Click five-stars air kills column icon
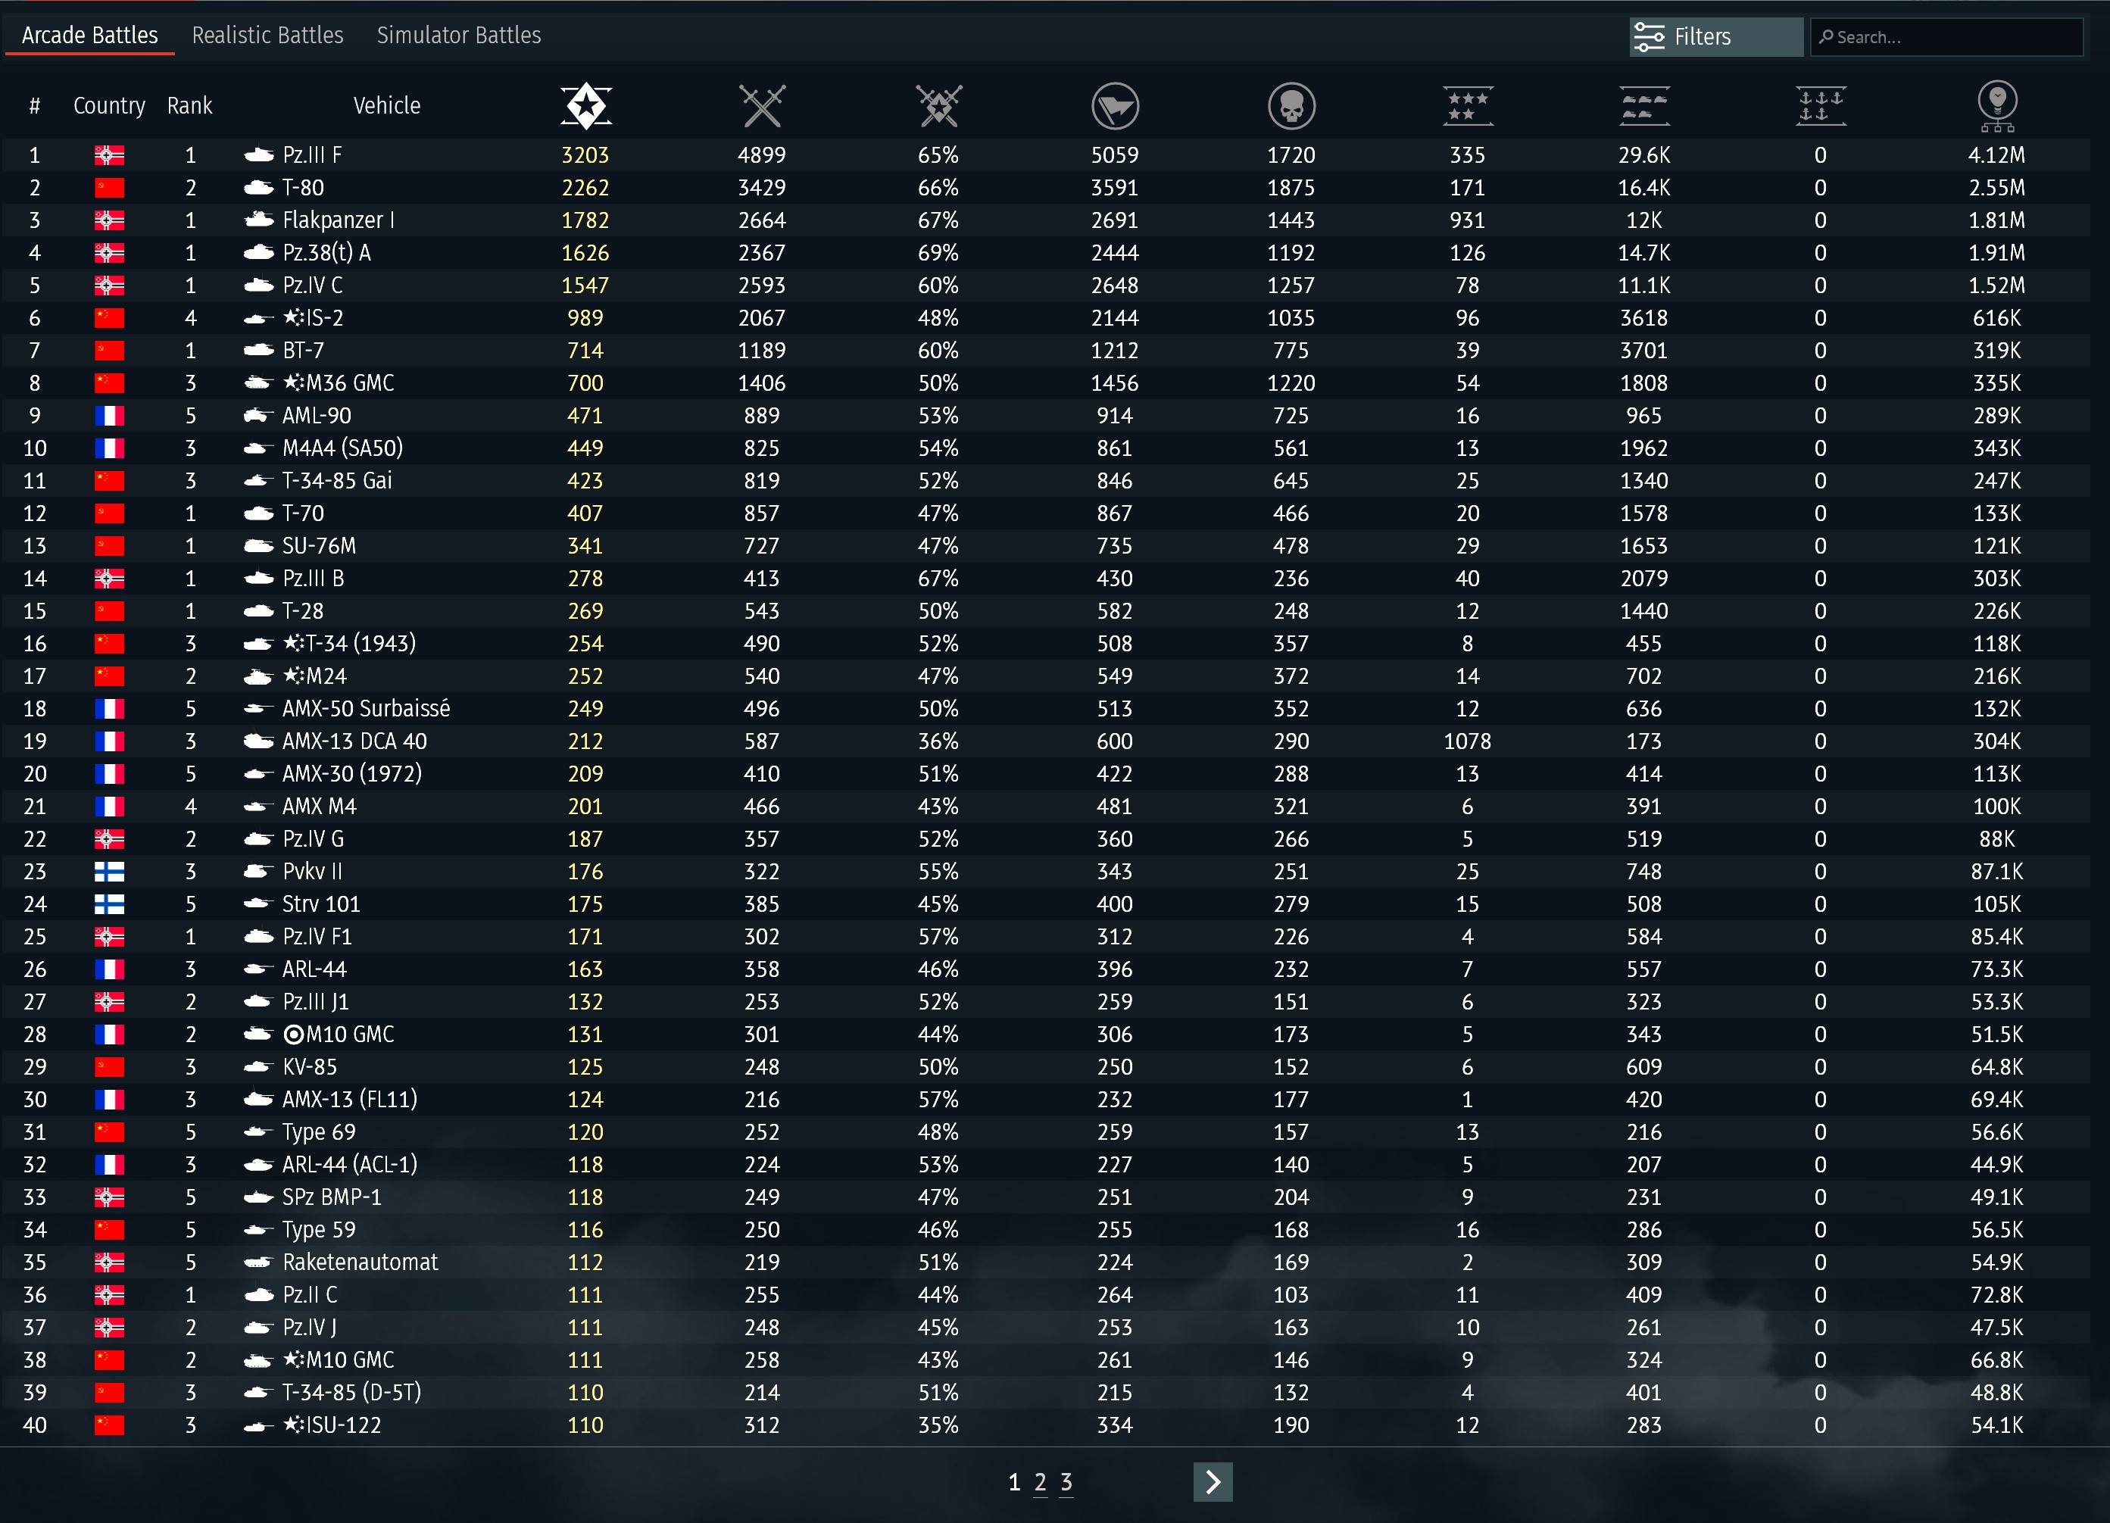The height and width of the screenshot is (1523, 2110). click(1467, 106)
